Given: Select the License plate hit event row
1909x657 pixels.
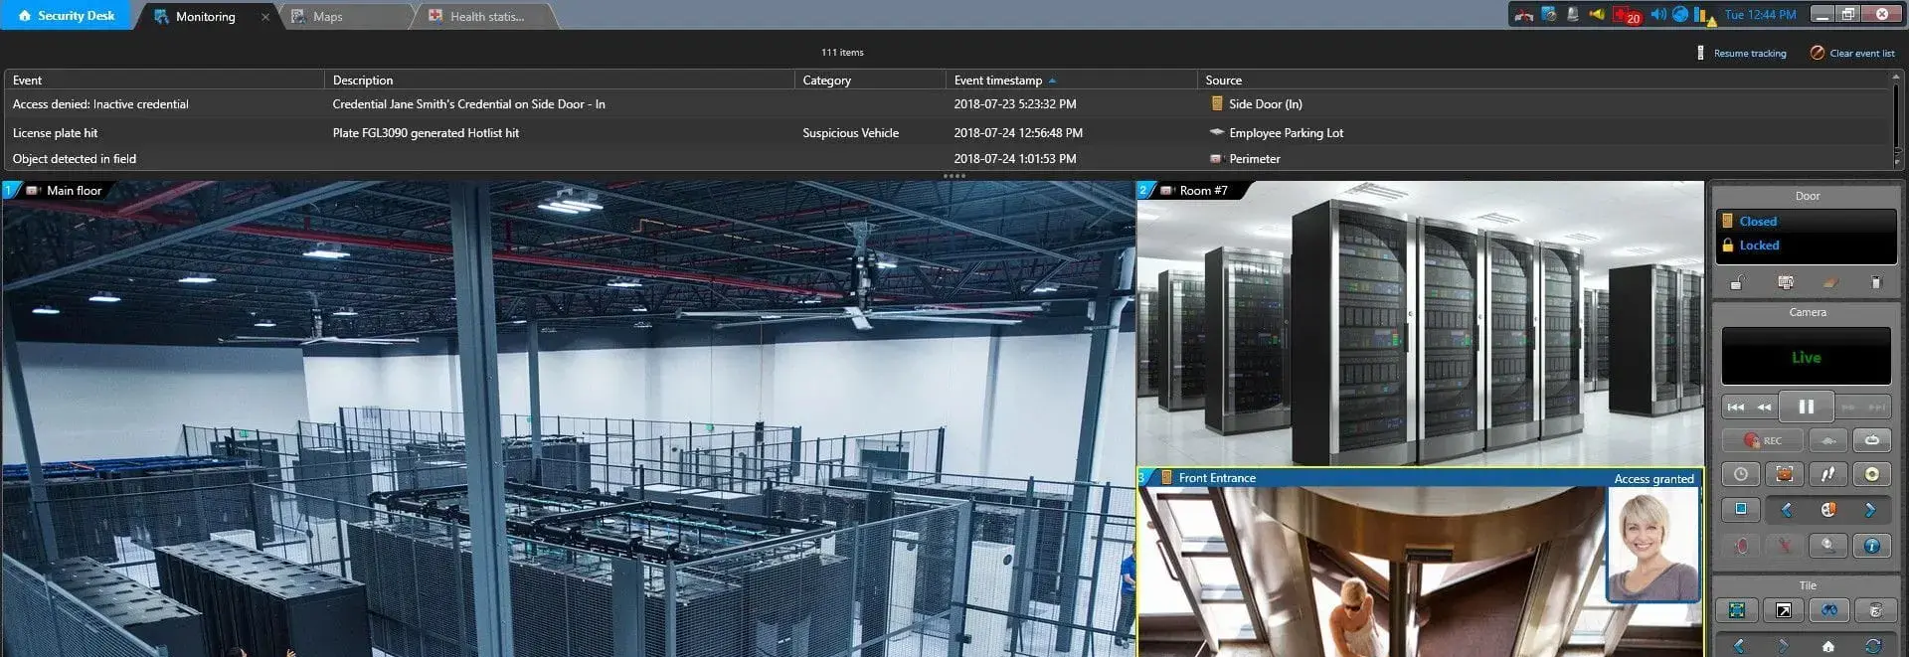Looking at the screenshot, I should (56, 133).
